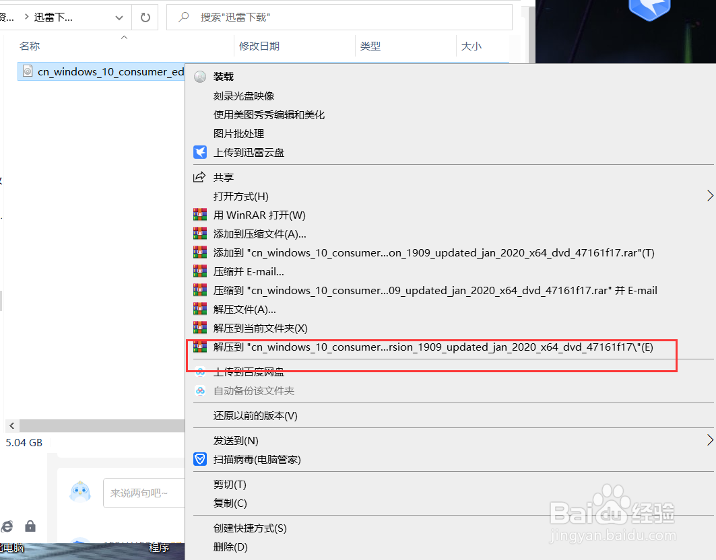Click 迅雷下... breadcrumb folder
This screenshot has height=560, width=716.
click(x=53, y=17)
